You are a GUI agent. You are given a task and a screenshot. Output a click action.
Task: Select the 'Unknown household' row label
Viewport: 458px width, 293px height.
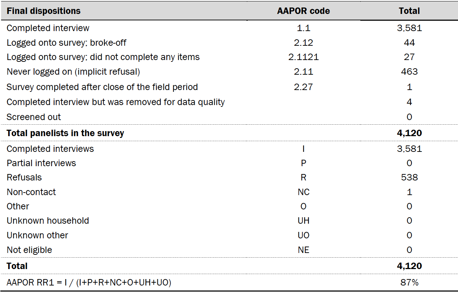coord(48,220)
